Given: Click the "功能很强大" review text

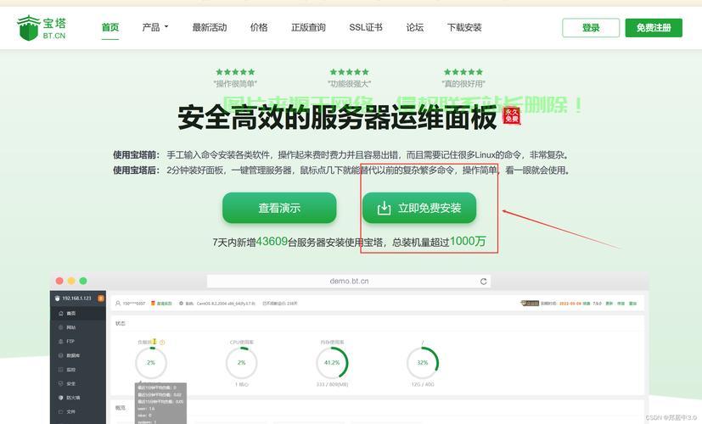Looking at the screenshot, I should [349, 84].
